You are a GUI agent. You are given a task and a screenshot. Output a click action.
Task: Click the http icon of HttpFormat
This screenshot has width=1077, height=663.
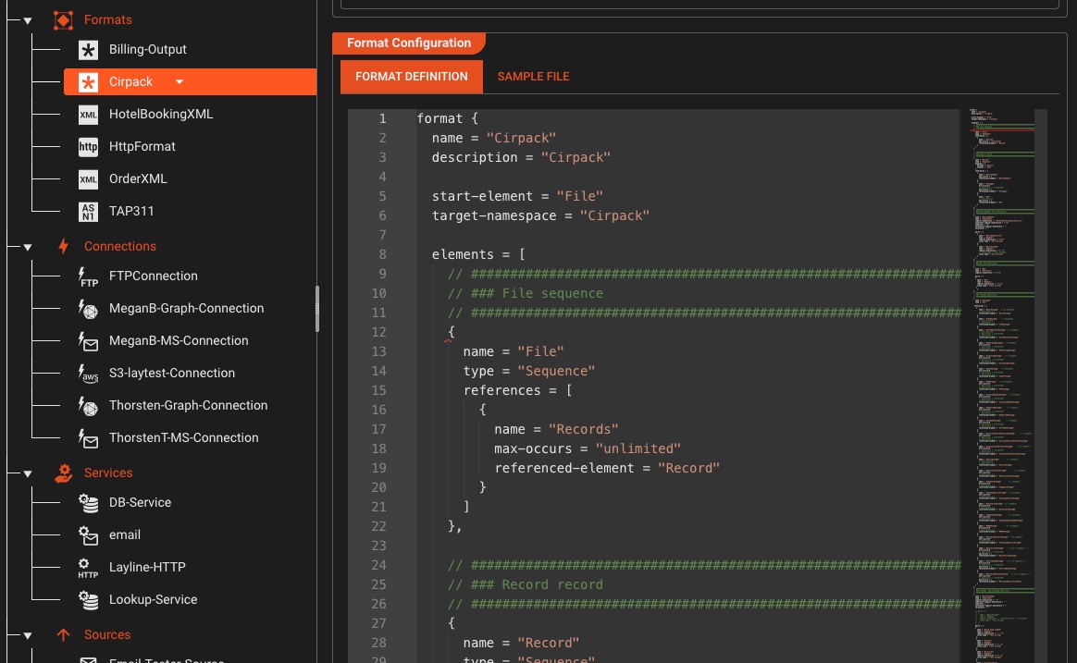pos(88,146)
